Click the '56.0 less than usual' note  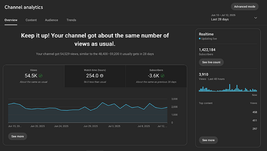pos(95,82)
